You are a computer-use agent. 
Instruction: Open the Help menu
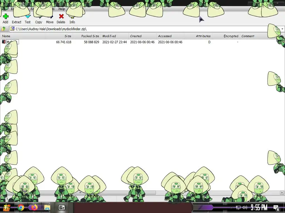coord(62,9)
